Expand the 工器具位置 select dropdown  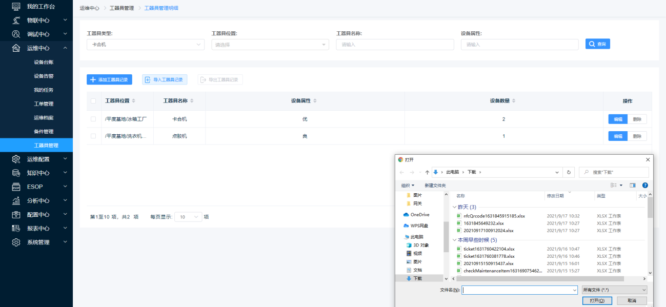[x=270, y=45]
